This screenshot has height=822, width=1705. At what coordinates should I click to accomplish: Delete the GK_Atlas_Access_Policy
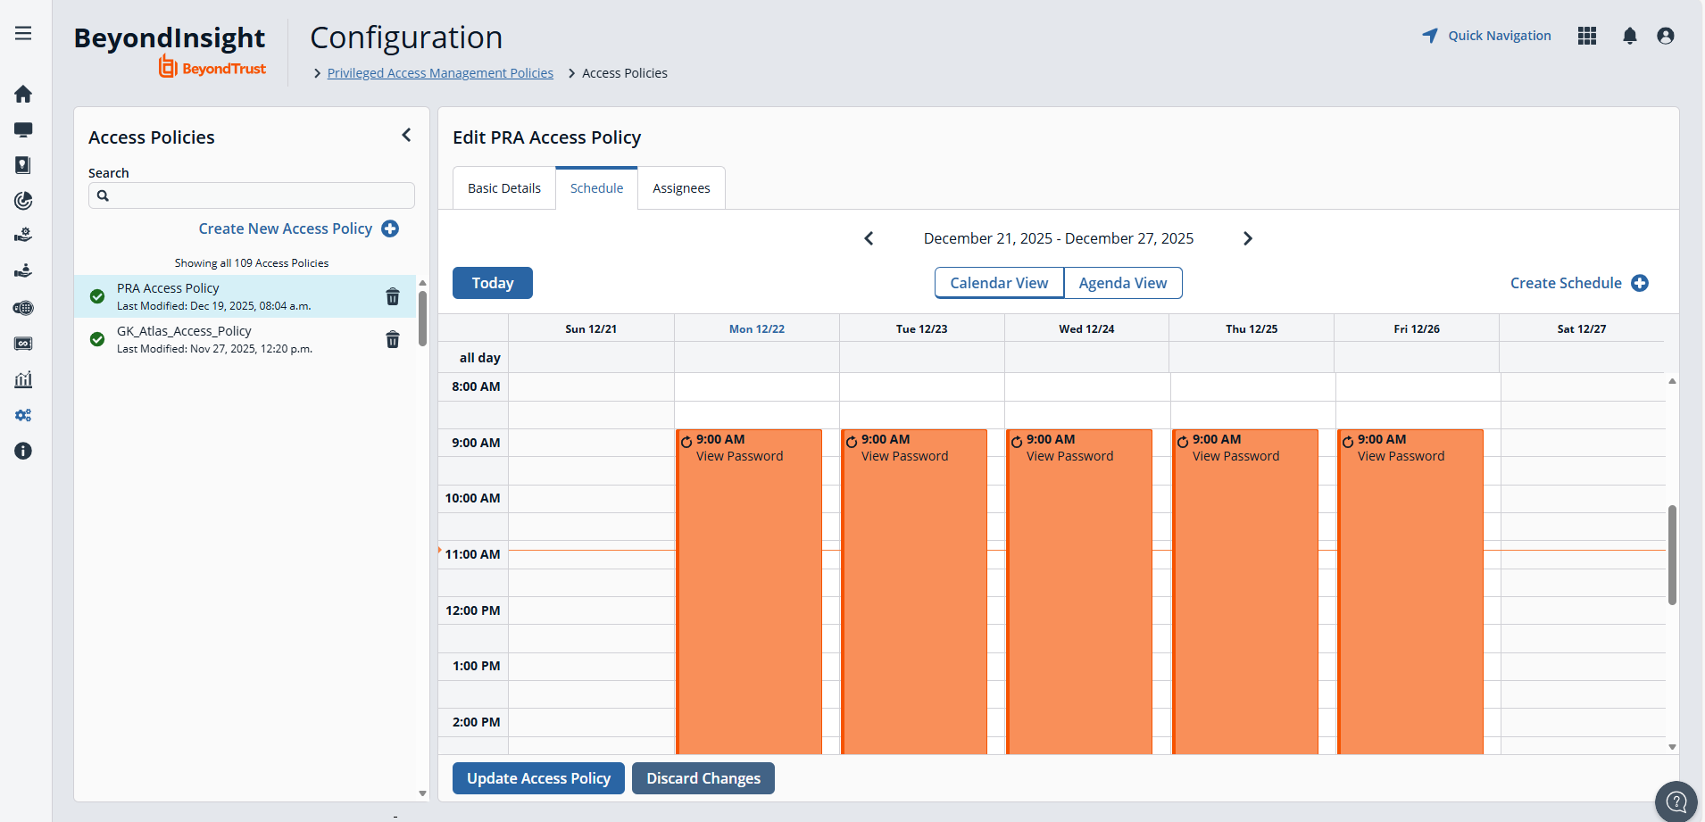point(393,339)
